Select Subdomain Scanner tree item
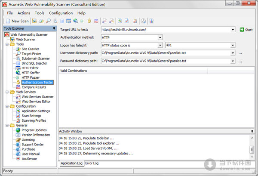Viewport: 258px width, 176px height. click(x=36, y=59)
